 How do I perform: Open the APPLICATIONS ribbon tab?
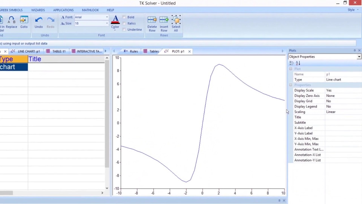(63, 10)
